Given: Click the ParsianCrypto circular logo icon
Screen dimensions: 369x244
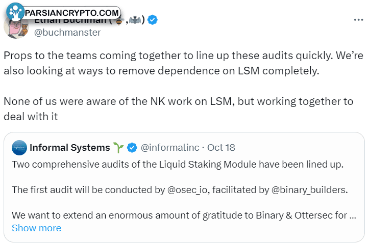Looking at the screenshot, I should click(x=14, y=12).
